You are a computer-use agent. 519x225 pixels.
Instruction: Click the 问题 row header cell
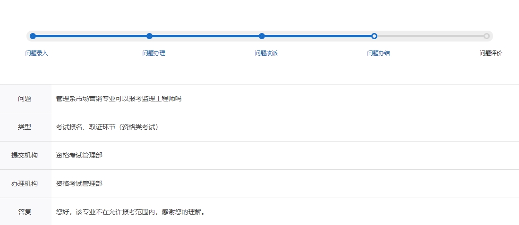[25, 99]
